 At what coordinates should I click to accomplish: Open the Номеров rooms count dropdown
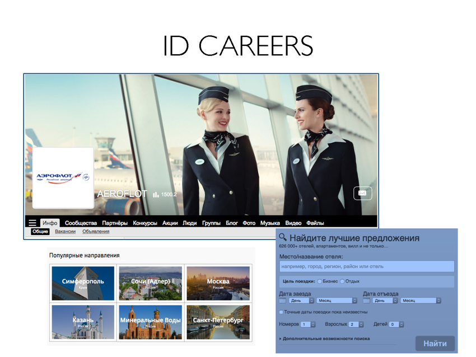click(308, 325)
